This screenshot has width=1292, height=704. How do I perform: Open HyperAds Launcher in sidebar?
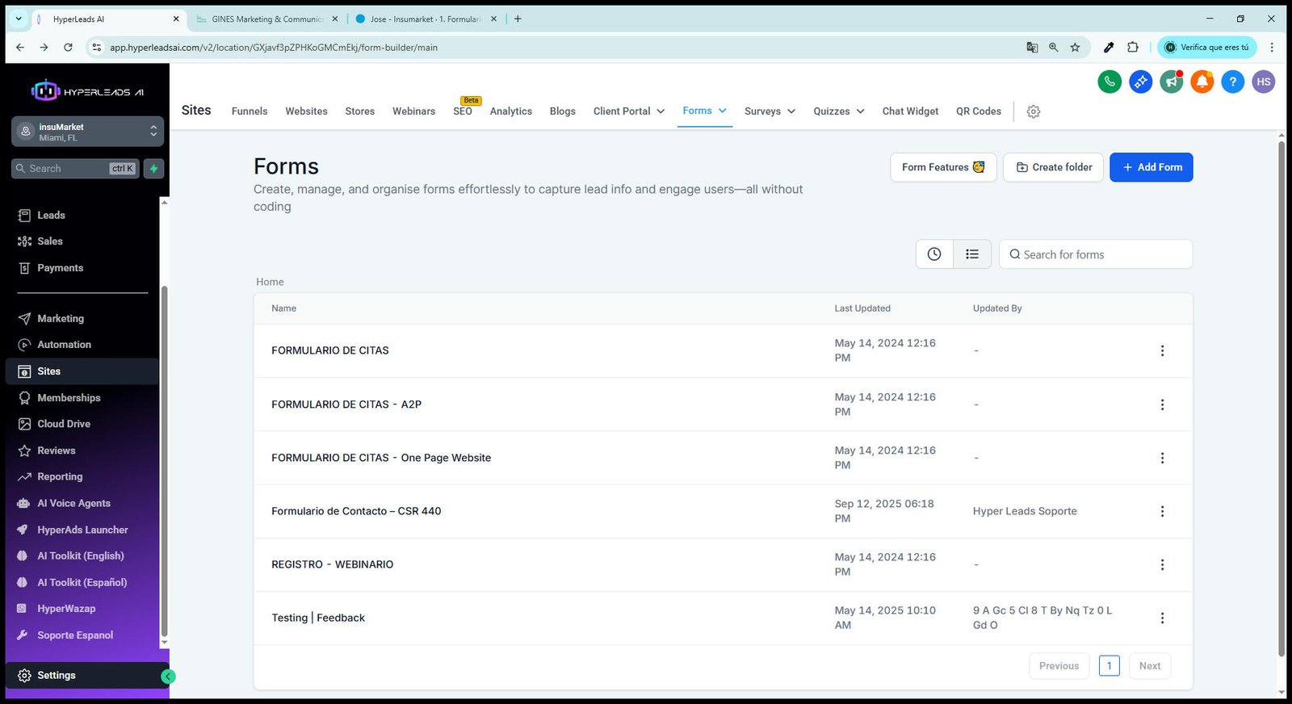click(82, 530)
